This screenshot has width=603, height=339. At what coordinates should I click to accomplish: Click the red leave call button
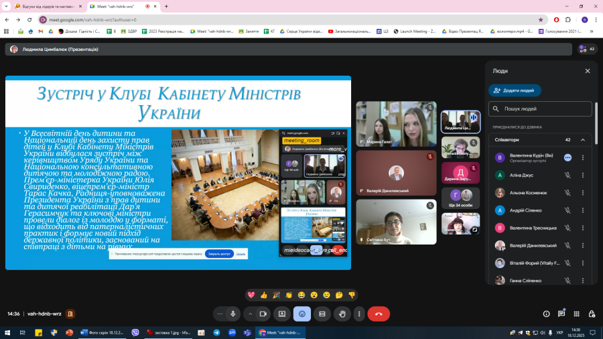[x=379, y=314]
